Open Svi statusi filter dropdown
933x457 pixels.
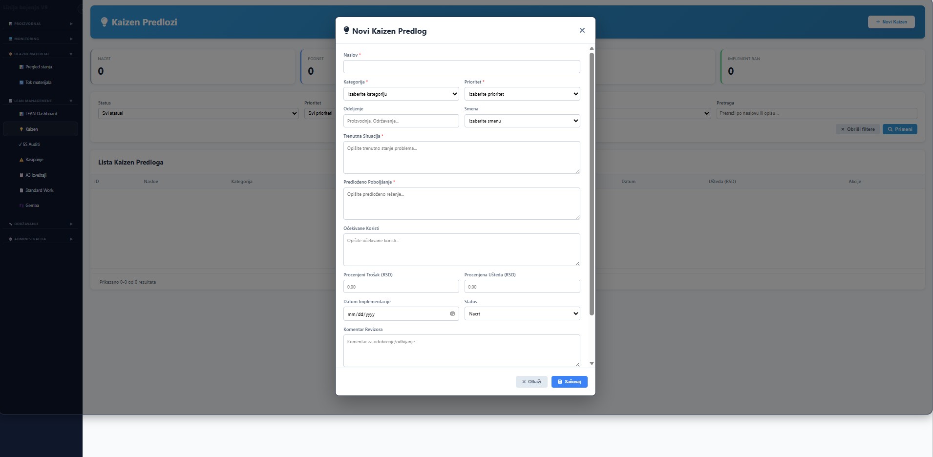click(x=198, y=113)
